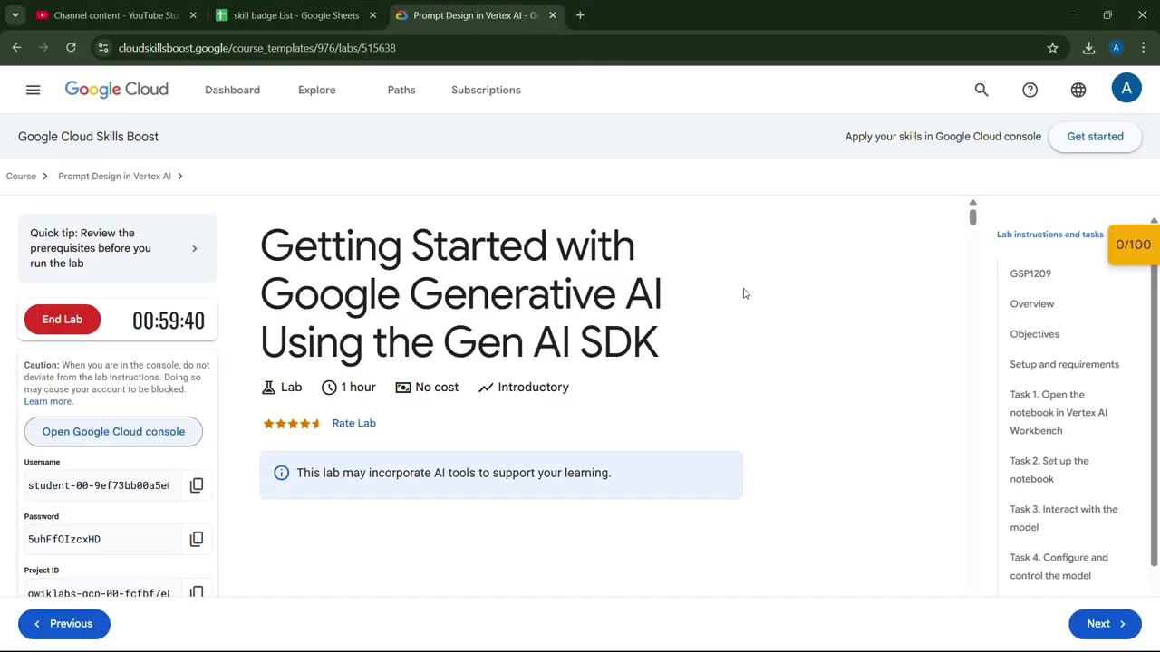This screenshot has height=652, width=1160.
Task: Jump to Task 2 Set up the notebook
Action: point(1049,470)
